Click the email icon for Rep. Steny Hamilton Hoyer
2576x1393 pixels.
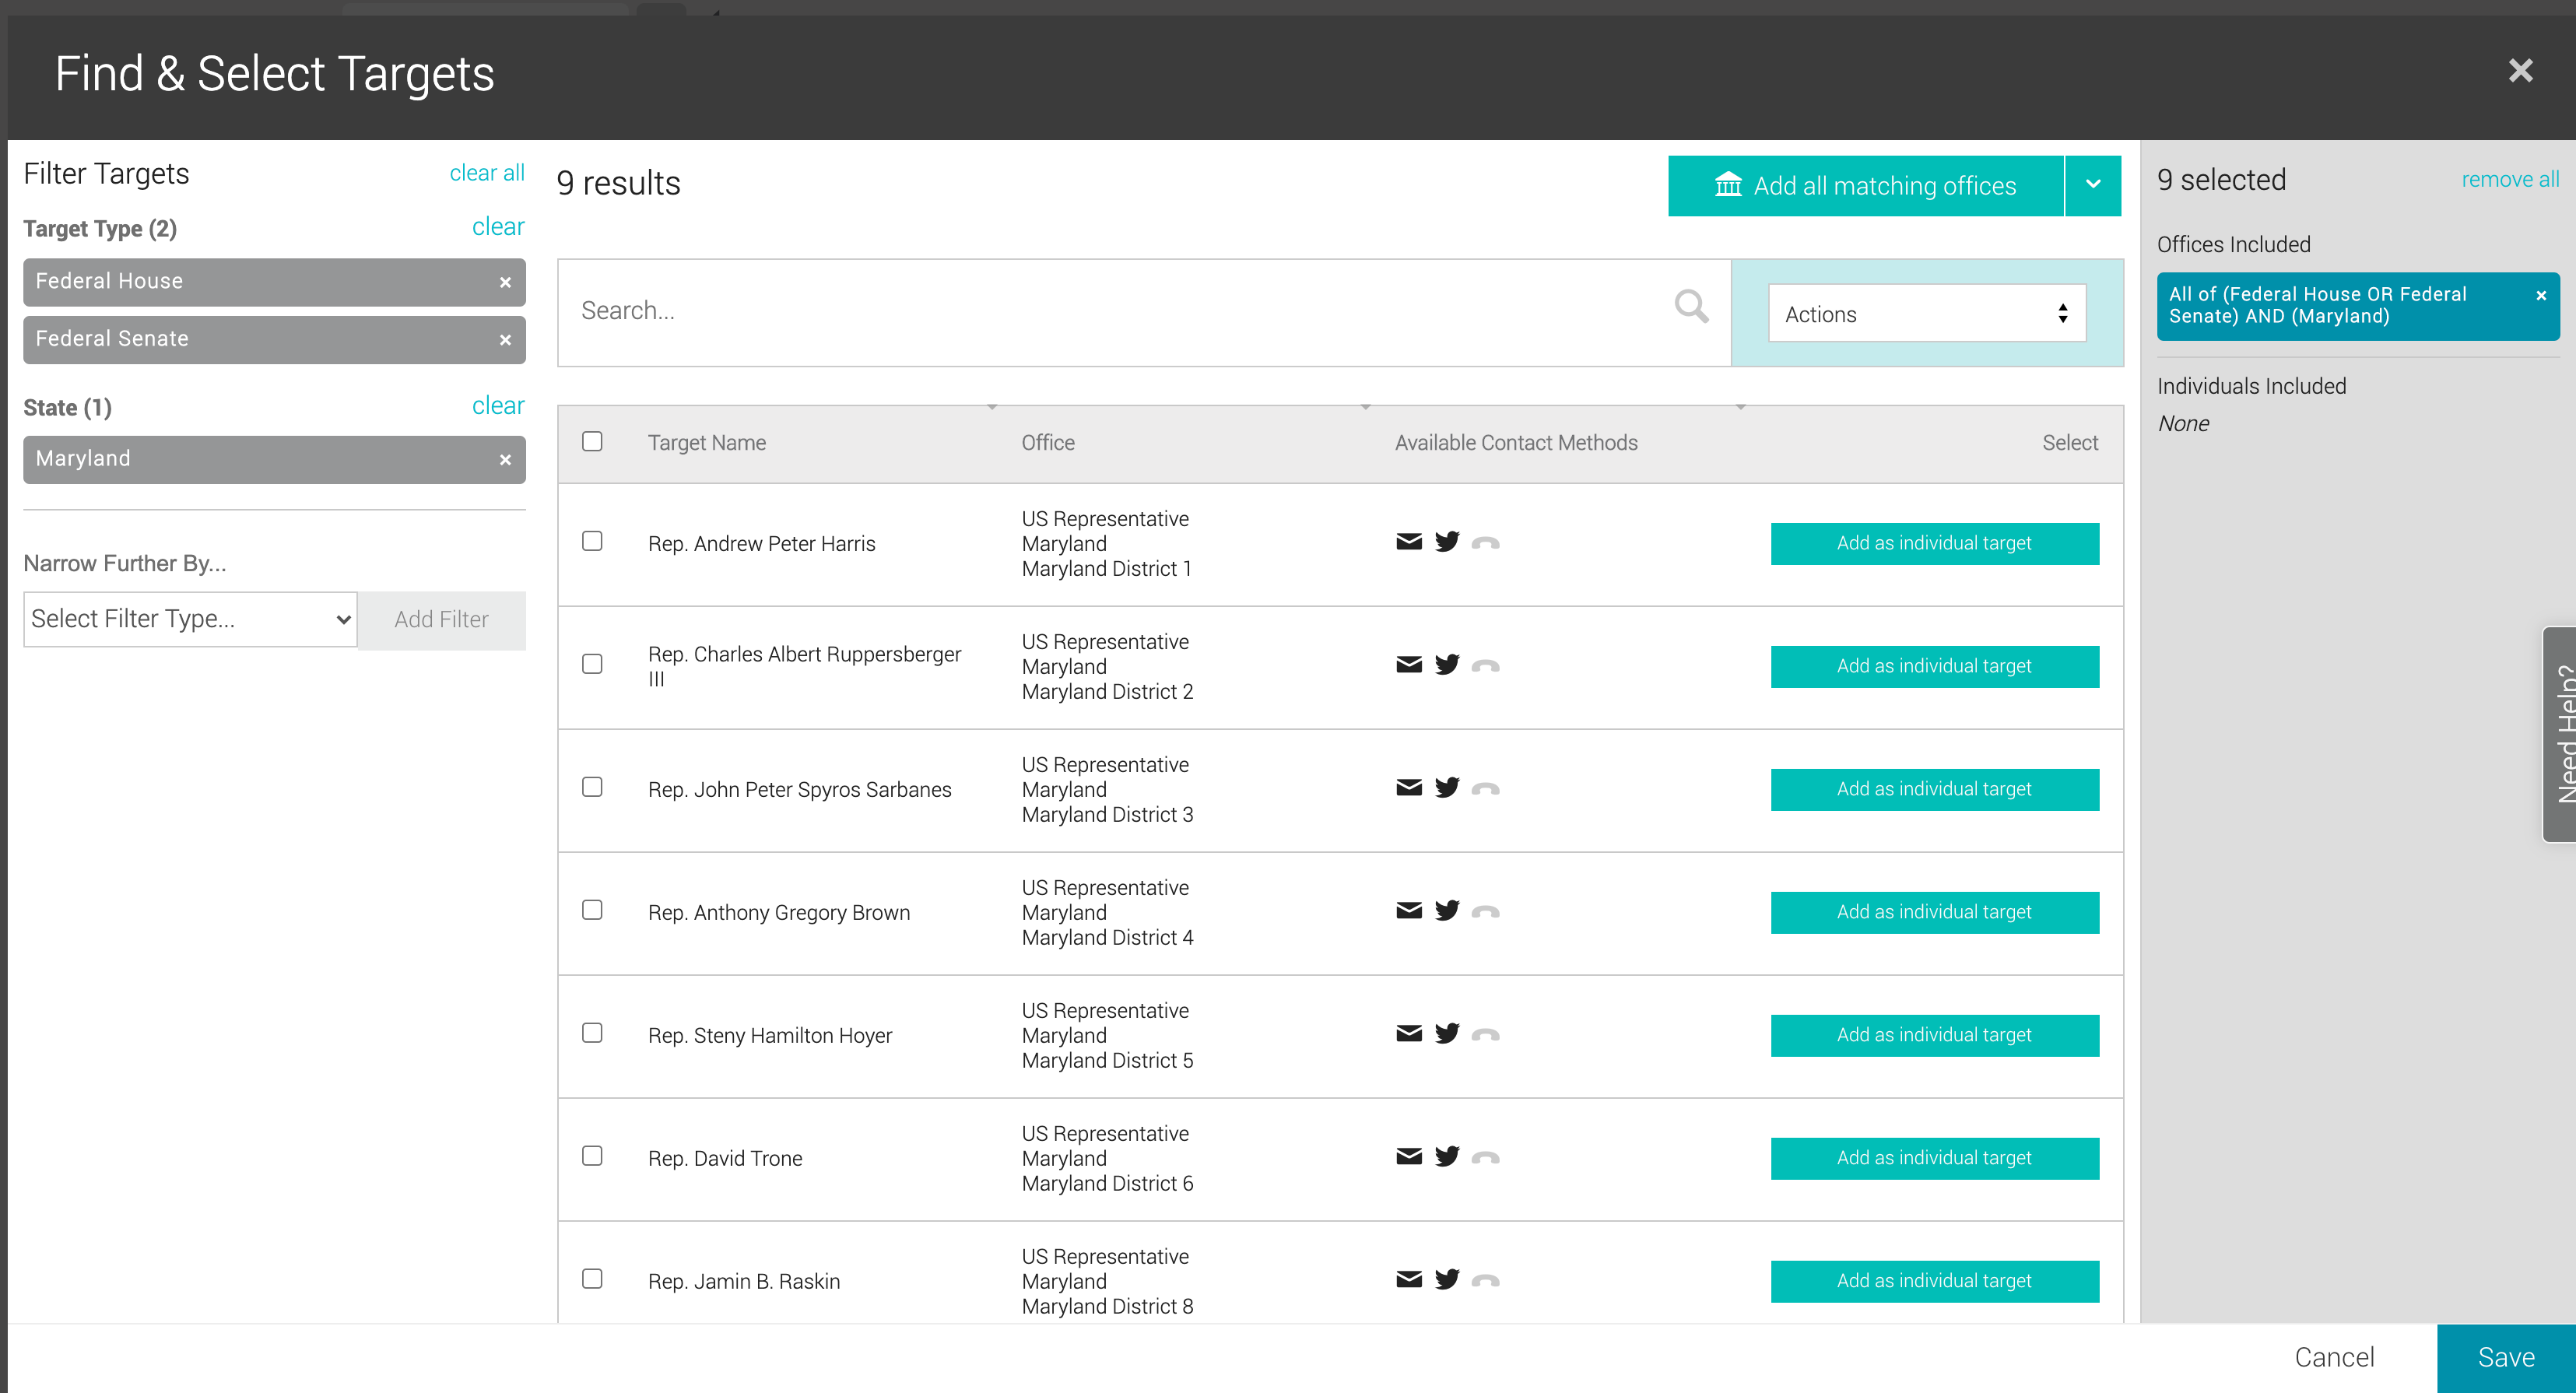click(x=1409, y=1034)
